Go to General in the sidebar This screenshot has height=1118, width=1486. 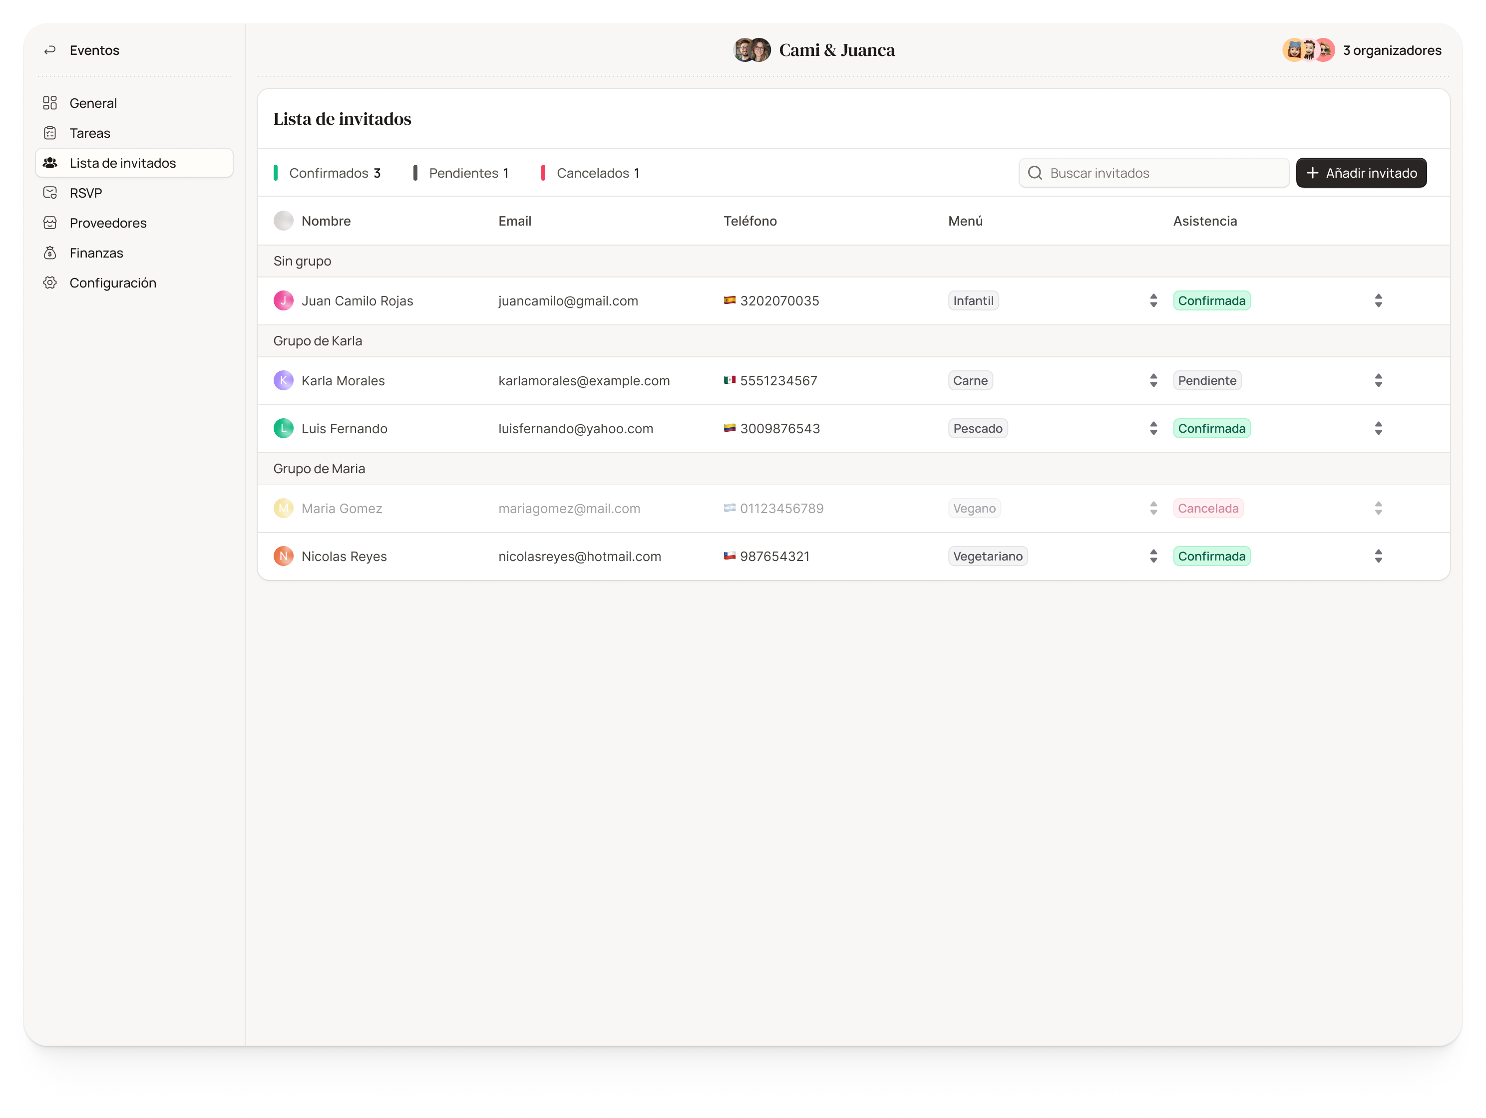click(x=134, y=103)
